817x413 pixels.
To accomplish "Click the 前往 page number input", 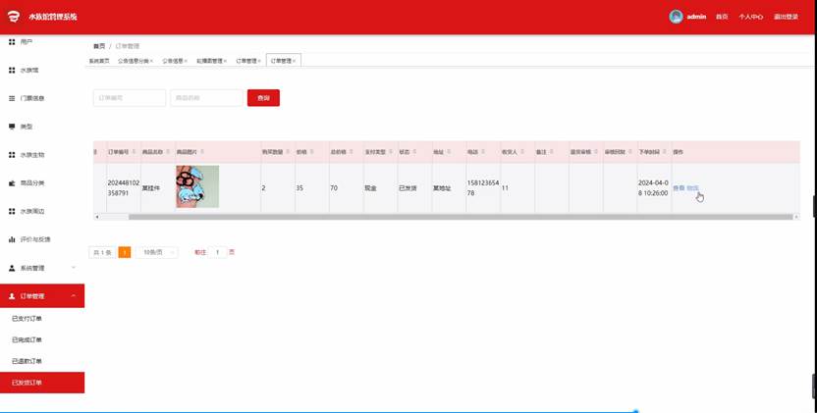I will (x=217, y=252).
